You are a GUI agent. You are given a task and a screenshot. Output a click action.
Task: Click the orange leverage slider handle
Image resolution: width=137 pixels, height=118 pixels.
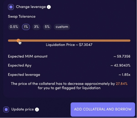[x=18, y=40]
